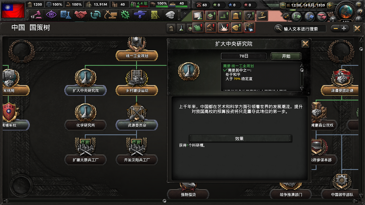Screen dimensions: 365x205
Task: Open the construction crane menu
Action: click(110, 14)
